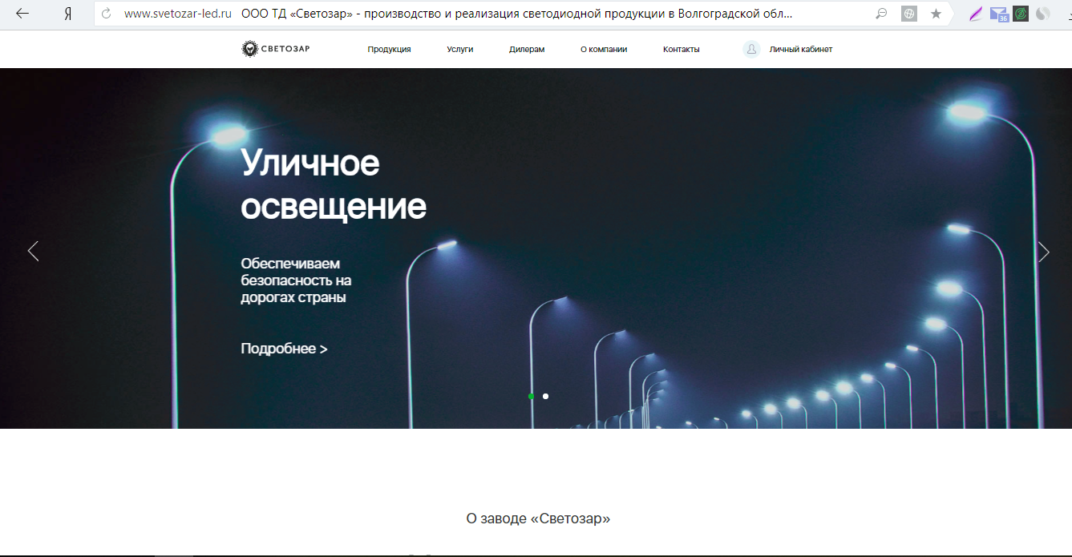Open the purple feather extension
The image size is (1072, 557).
(976, 14)
